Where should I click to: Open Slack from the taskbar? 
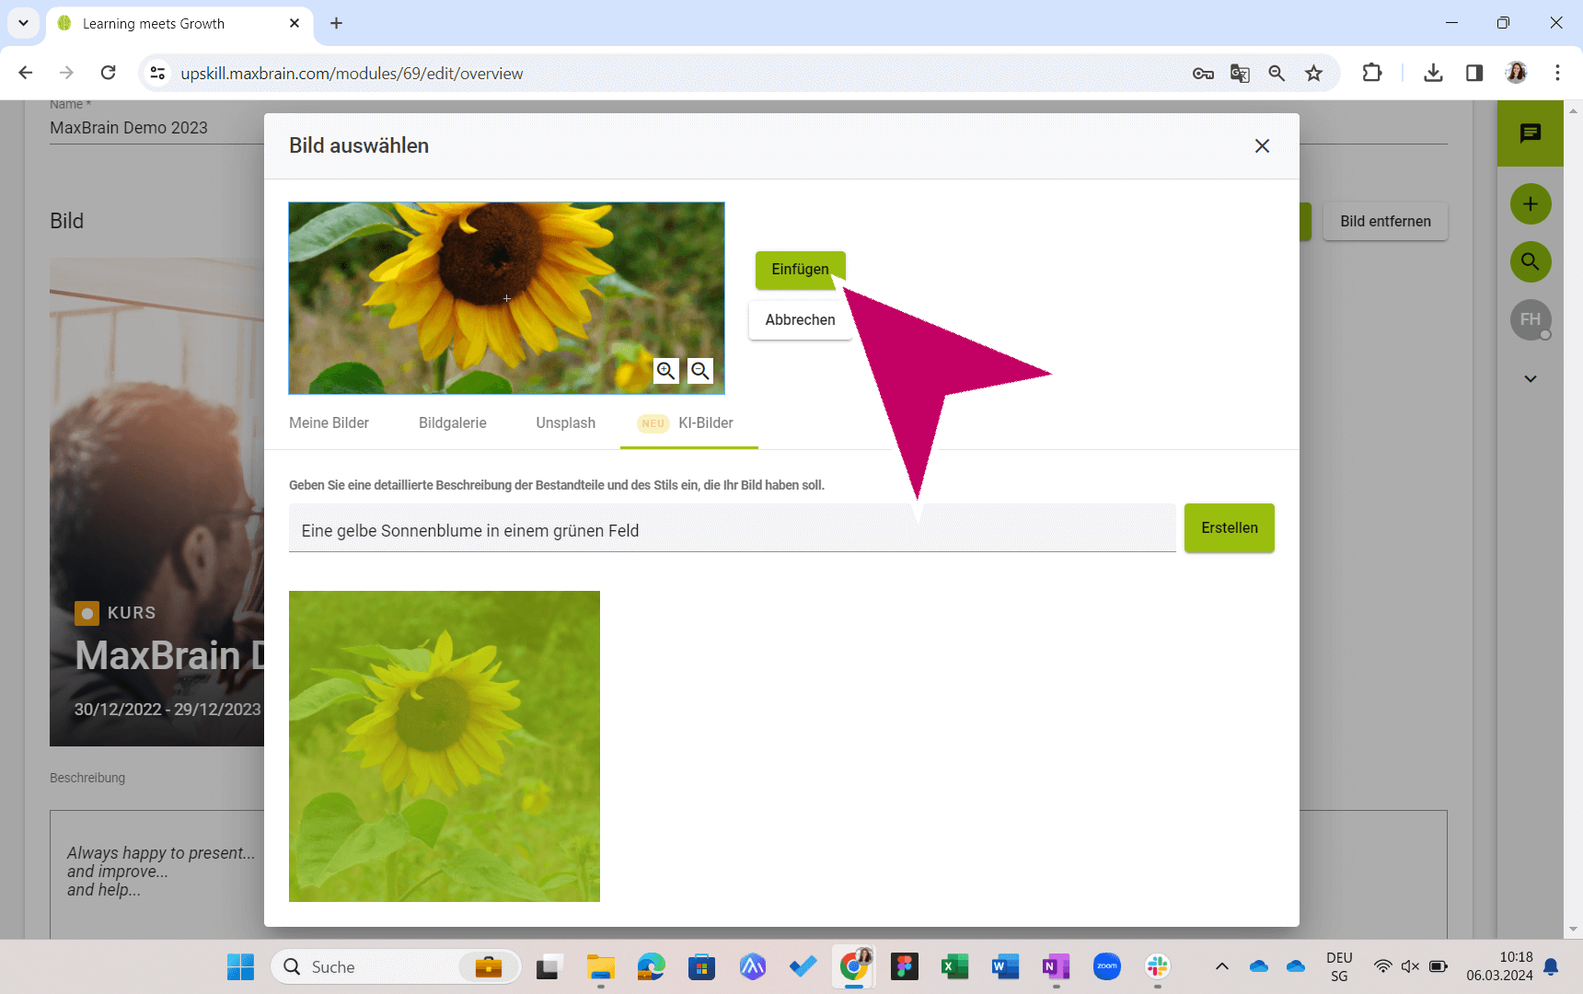pyautogui.click(x=1157, y=967)
